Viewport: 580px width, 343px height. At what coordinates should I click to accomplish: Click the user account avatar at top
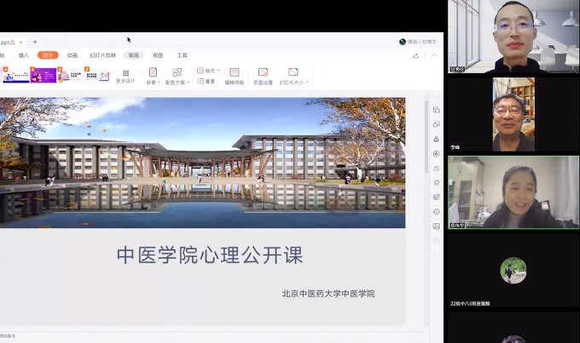point(403,42)
